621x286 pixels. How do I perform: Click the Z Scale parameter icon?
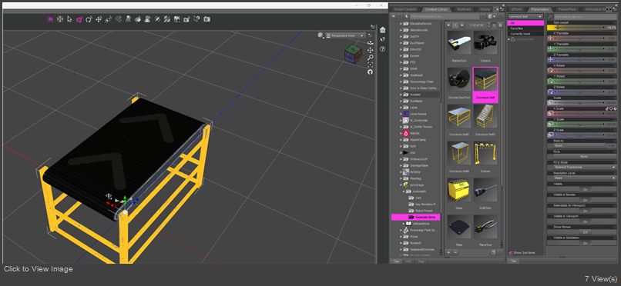point(550,135)
